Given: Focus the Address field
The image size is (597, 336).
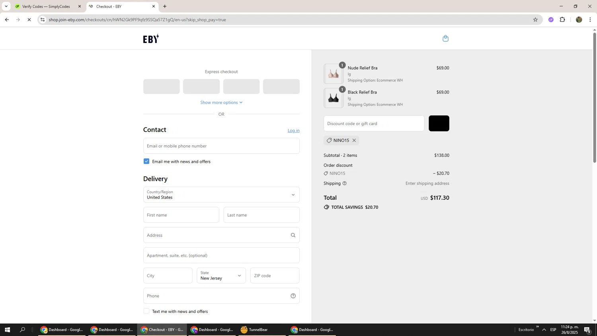Looking at the screenshot, I should (x=221, y=235).
